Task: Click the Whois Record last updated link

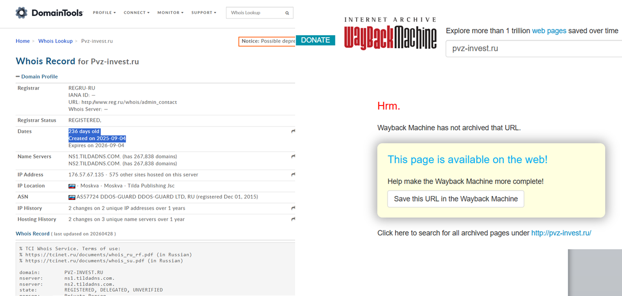Action: [x=33, y=233]
